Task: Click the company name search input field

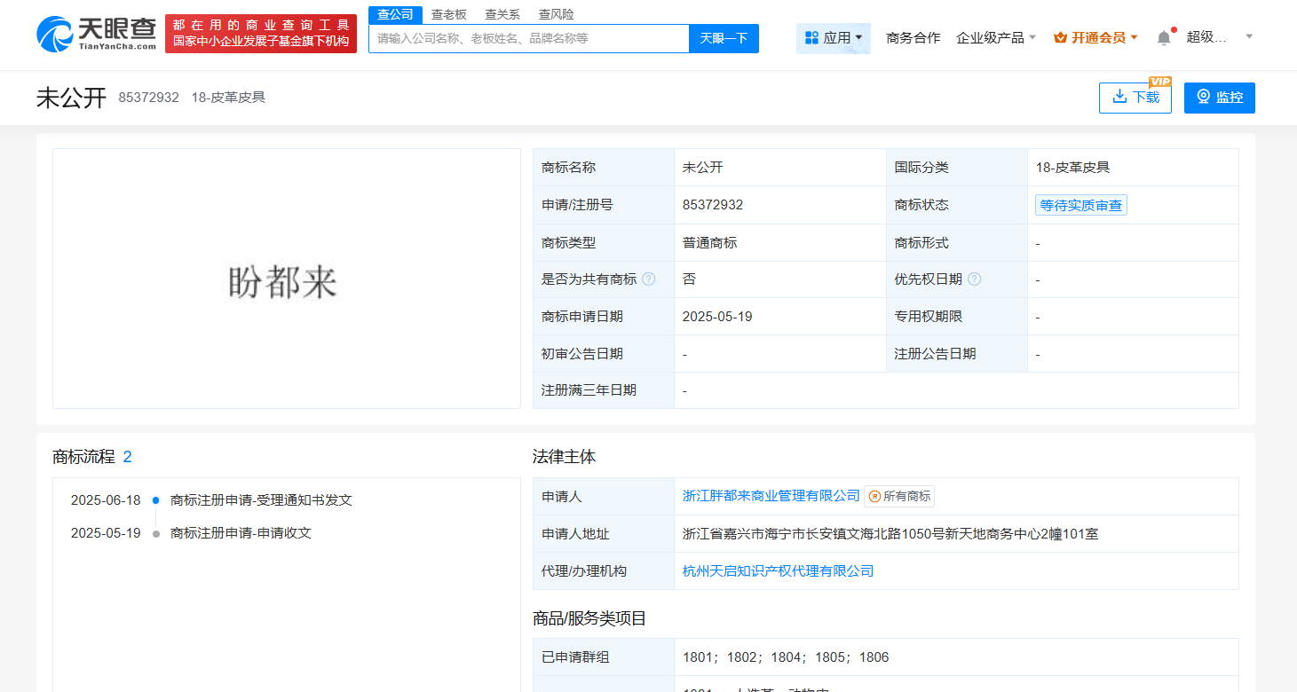Action: (x=528, y=38)
